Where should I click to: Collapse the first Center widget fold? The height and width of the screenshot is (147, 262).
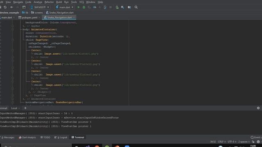(13, 50)
